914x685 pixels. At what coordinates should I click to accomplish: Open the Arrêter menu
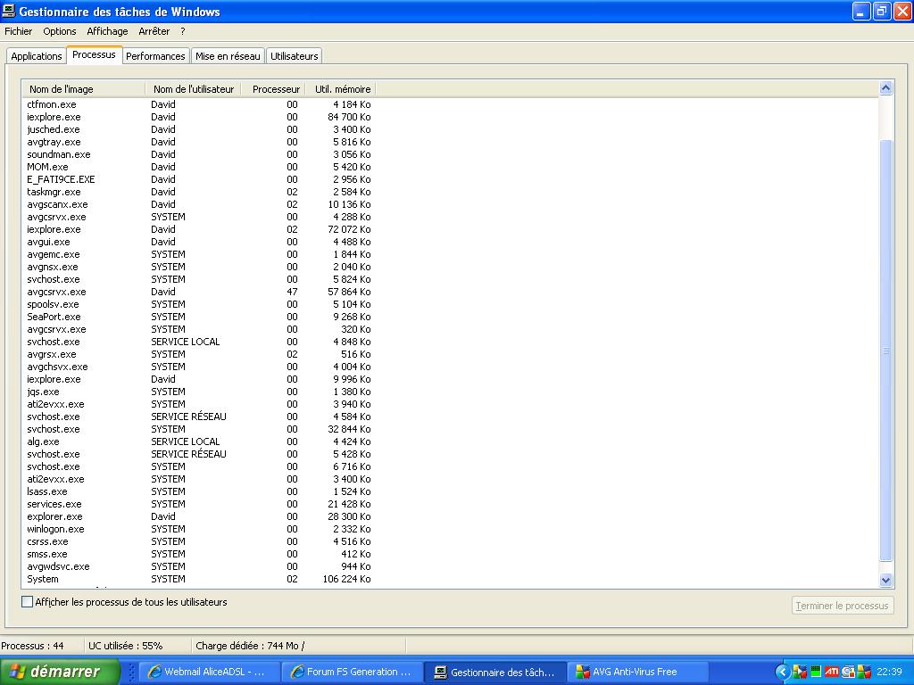[x=154, y=31]
